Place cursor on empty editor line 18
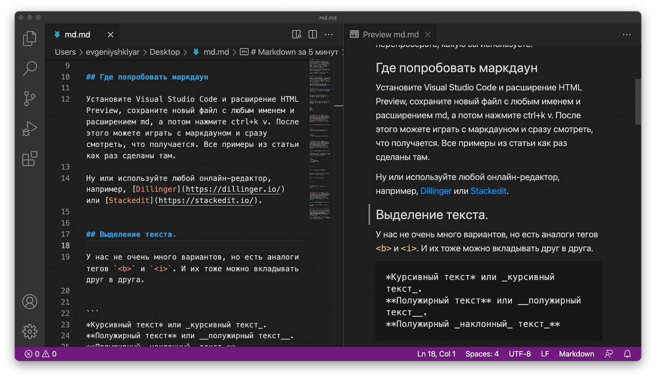 click(x=197, y=246)
